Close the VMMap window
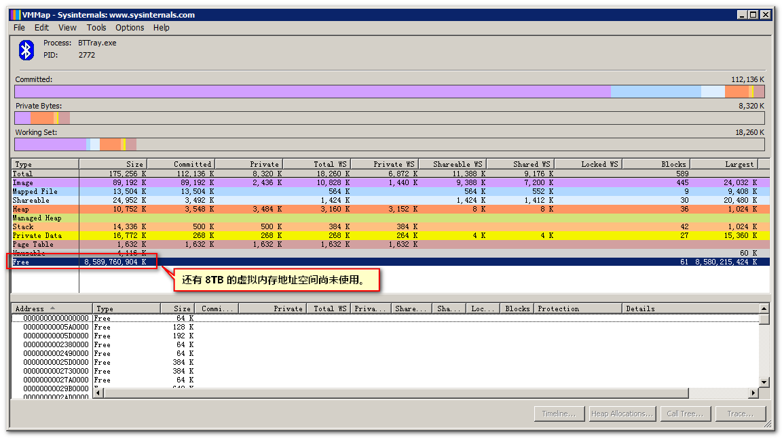This screenshot has width=782, height=438. coord(766,15)
